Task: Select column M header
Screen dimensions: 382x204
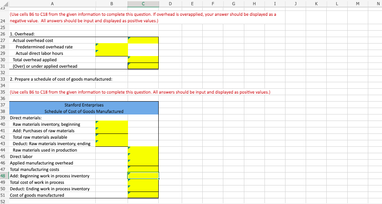Action: tap(357, 3)
